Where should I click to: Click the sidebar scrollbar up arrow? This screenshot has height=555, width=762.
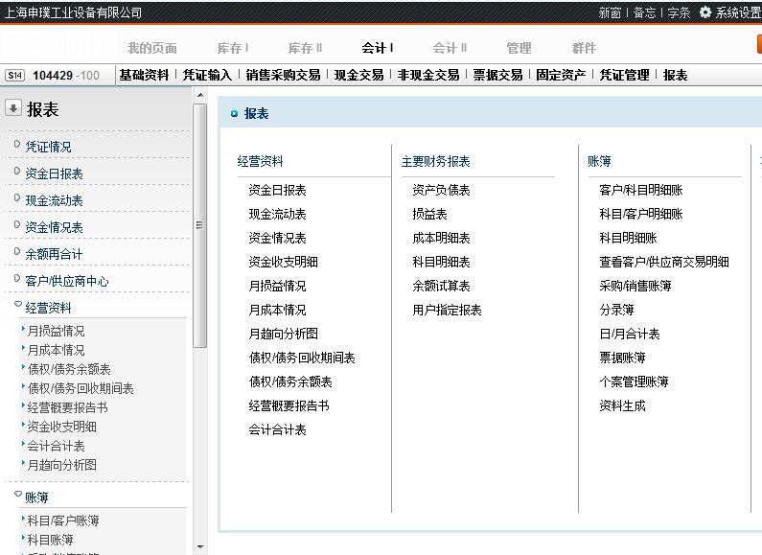(x=199, y=95)
